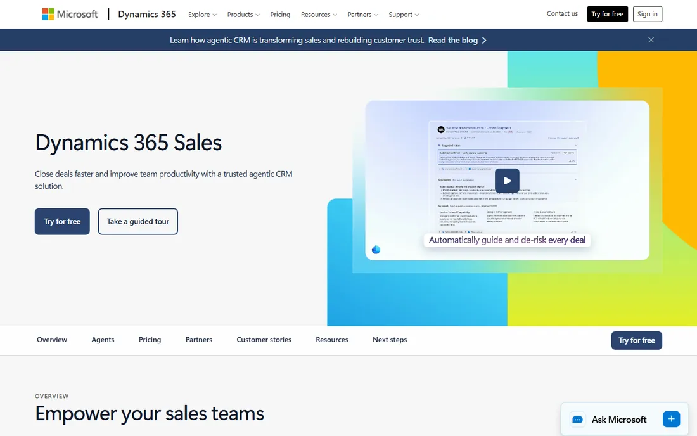Expand the Explore menu
The image size is (697, 436).
pos(202,15)
